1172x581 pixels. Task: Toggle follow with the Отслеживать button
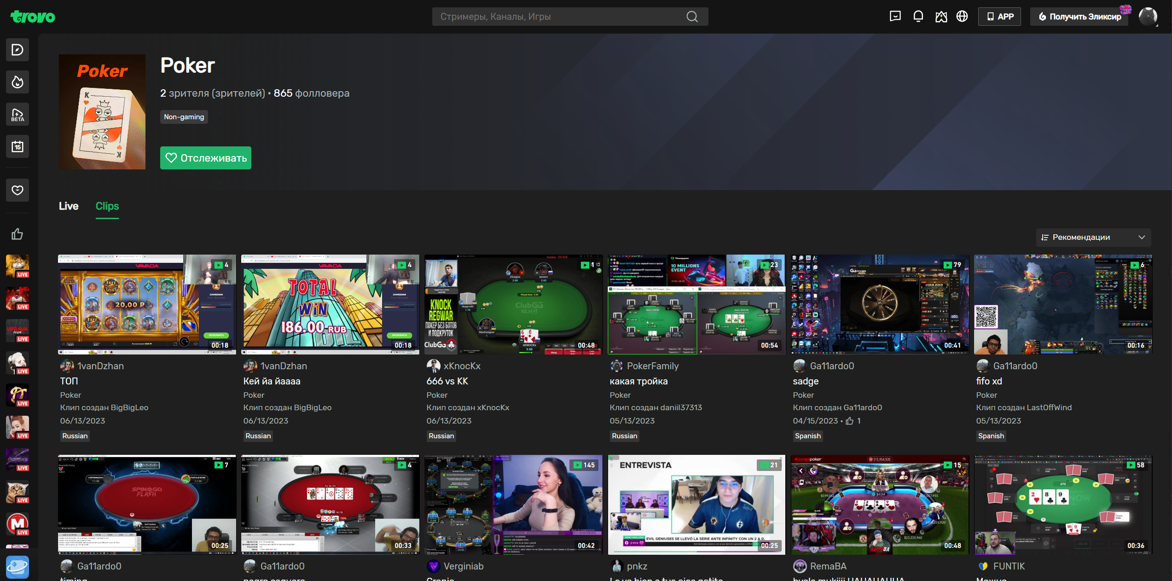tap(205, 158)
